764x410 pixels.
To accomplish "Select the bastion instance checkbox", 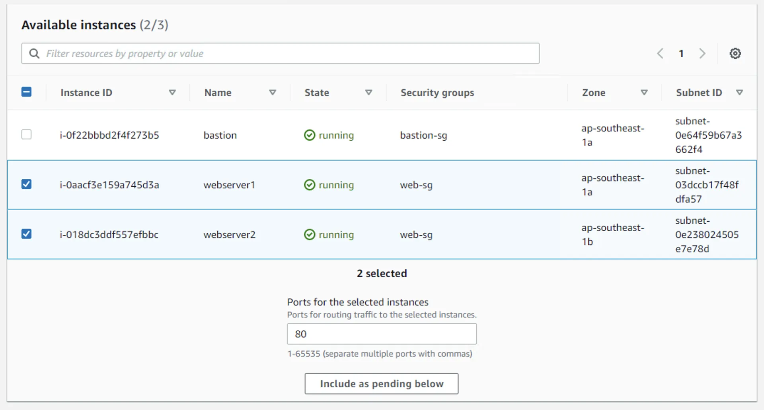I will [x=26, y=134].
